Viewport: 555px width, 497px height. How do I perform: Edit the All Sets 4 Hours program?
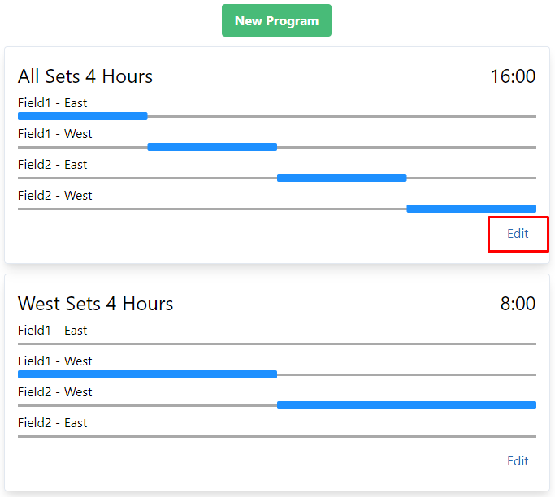coord(518,234)
